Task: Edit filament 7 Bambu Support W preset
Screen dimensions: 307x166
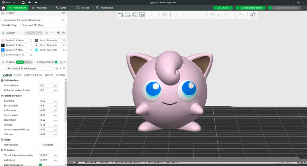Action: point(31,55)
